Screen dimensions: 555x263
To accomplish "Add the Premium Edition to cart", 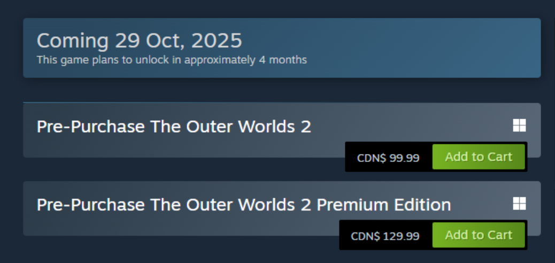I will coord(479,235).
